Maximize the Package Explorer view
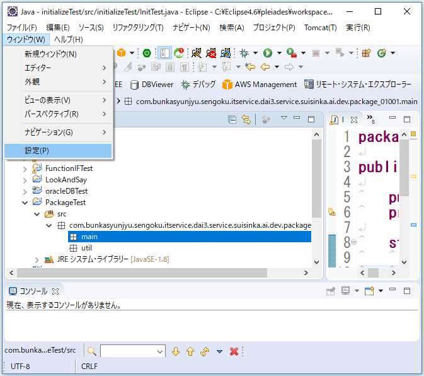The image size is (424, 376). 311,119
